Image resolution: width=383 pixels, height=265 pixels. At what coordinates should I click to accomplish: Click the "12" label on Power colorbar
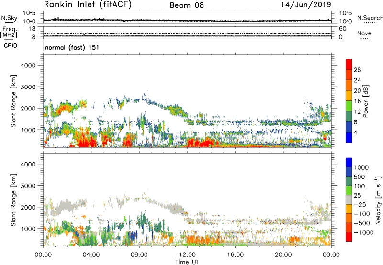[x=357, y=112]
